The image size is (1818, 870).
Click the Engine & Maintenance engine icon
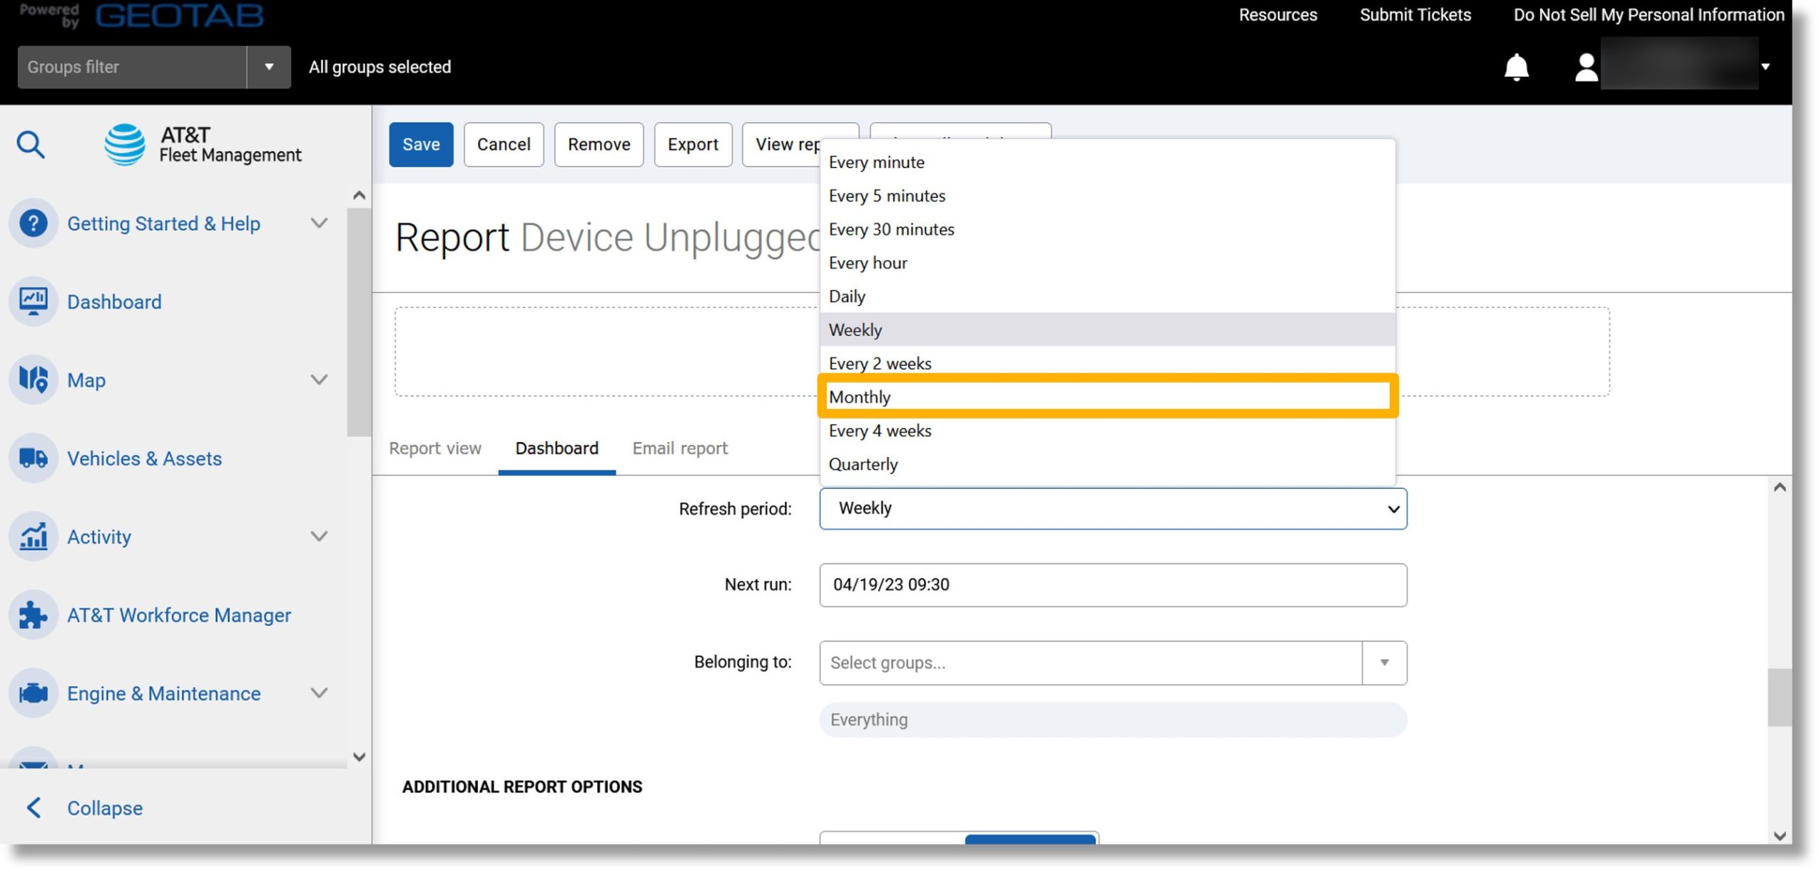tap(33, 693)
